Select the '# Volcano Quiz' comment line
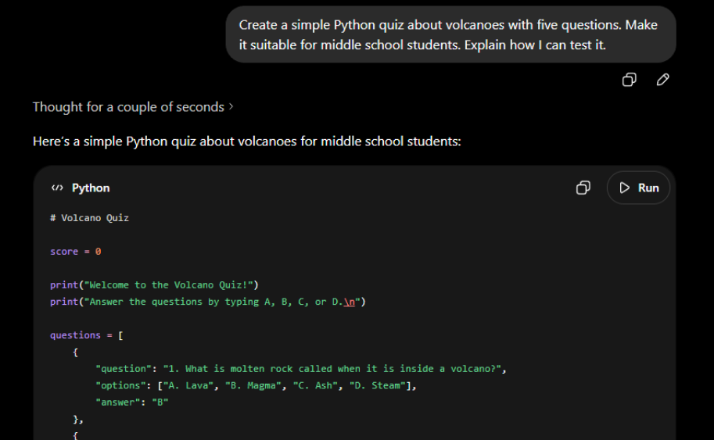The height and width of the screenshot is (440, 714). (89, 218)
